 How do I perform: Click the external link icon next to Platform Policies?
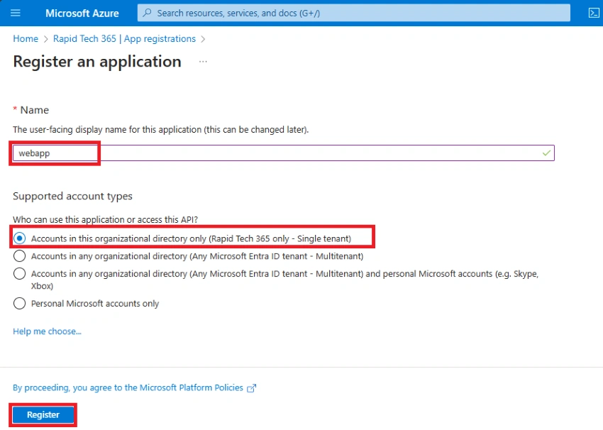click(x=251, y=388)
